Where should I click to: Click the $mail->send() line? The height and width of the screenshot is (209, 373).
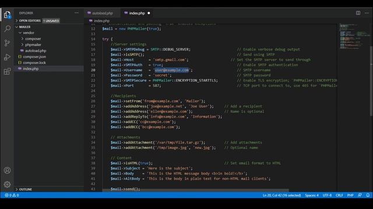(125, 189)
